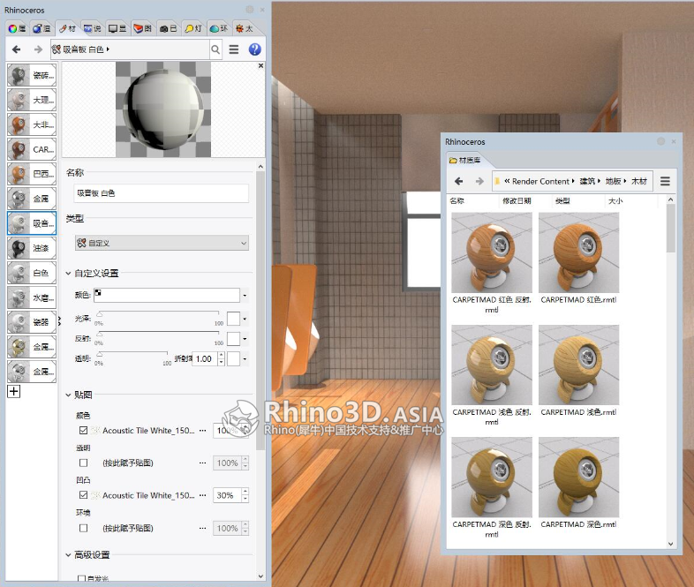The image size is (694, 587).
Task: Select the black 油漆 paint material
Action: [32, 248]
